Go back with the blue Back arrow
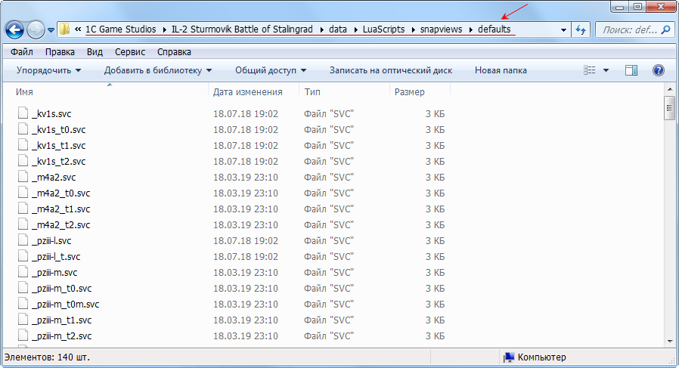This screenshot has width=679, height=368. click(x=14, y=30)
